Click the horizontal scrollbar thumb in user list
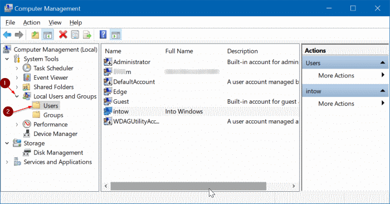This screenshot has width=390, height=204. tap(188, 186)
